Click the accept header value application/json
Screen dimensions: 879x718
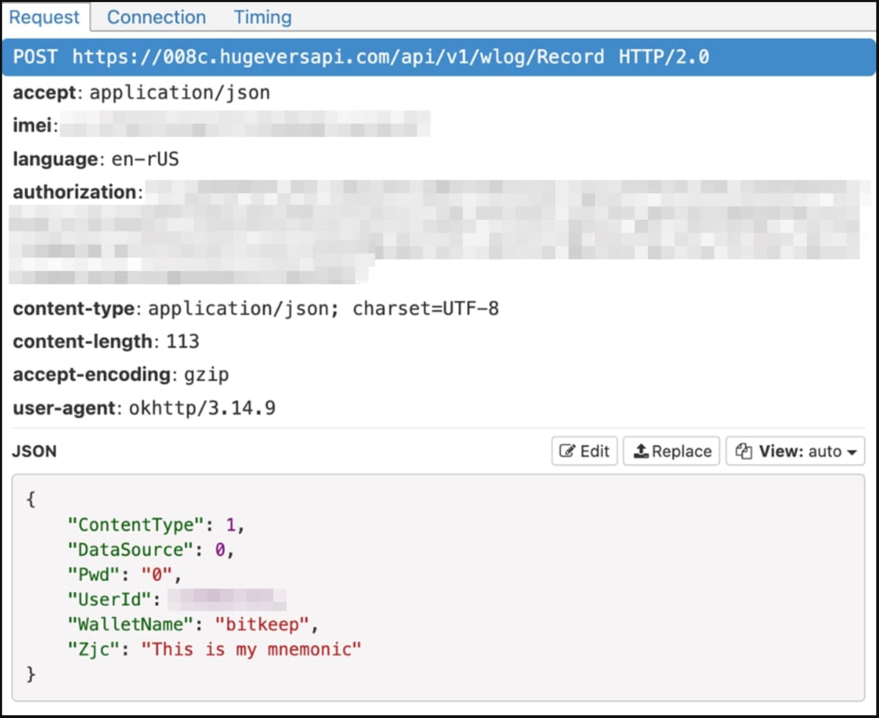coord(180,93)
